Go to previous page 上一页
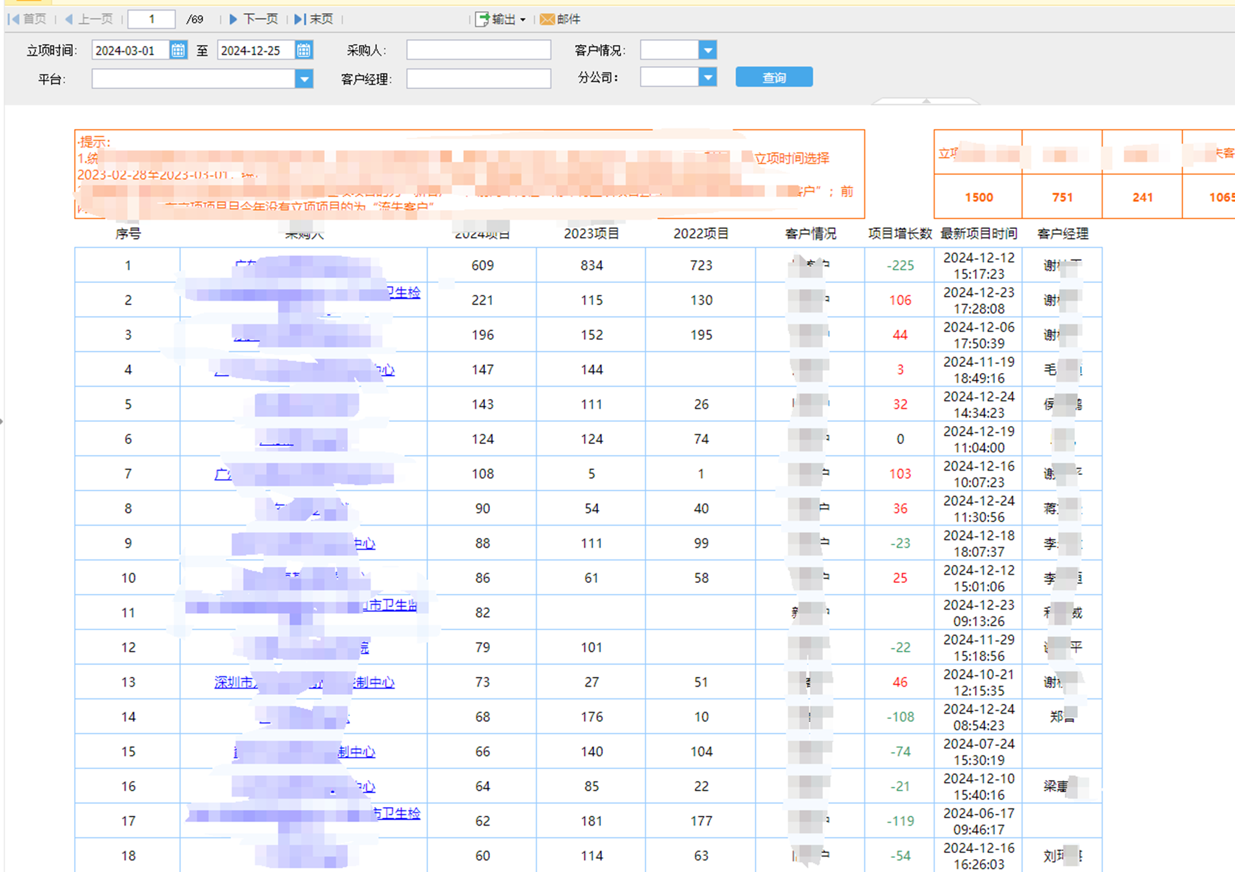Image resolution: width=1235 pixels, height=872 pixels. pos(89,19)
